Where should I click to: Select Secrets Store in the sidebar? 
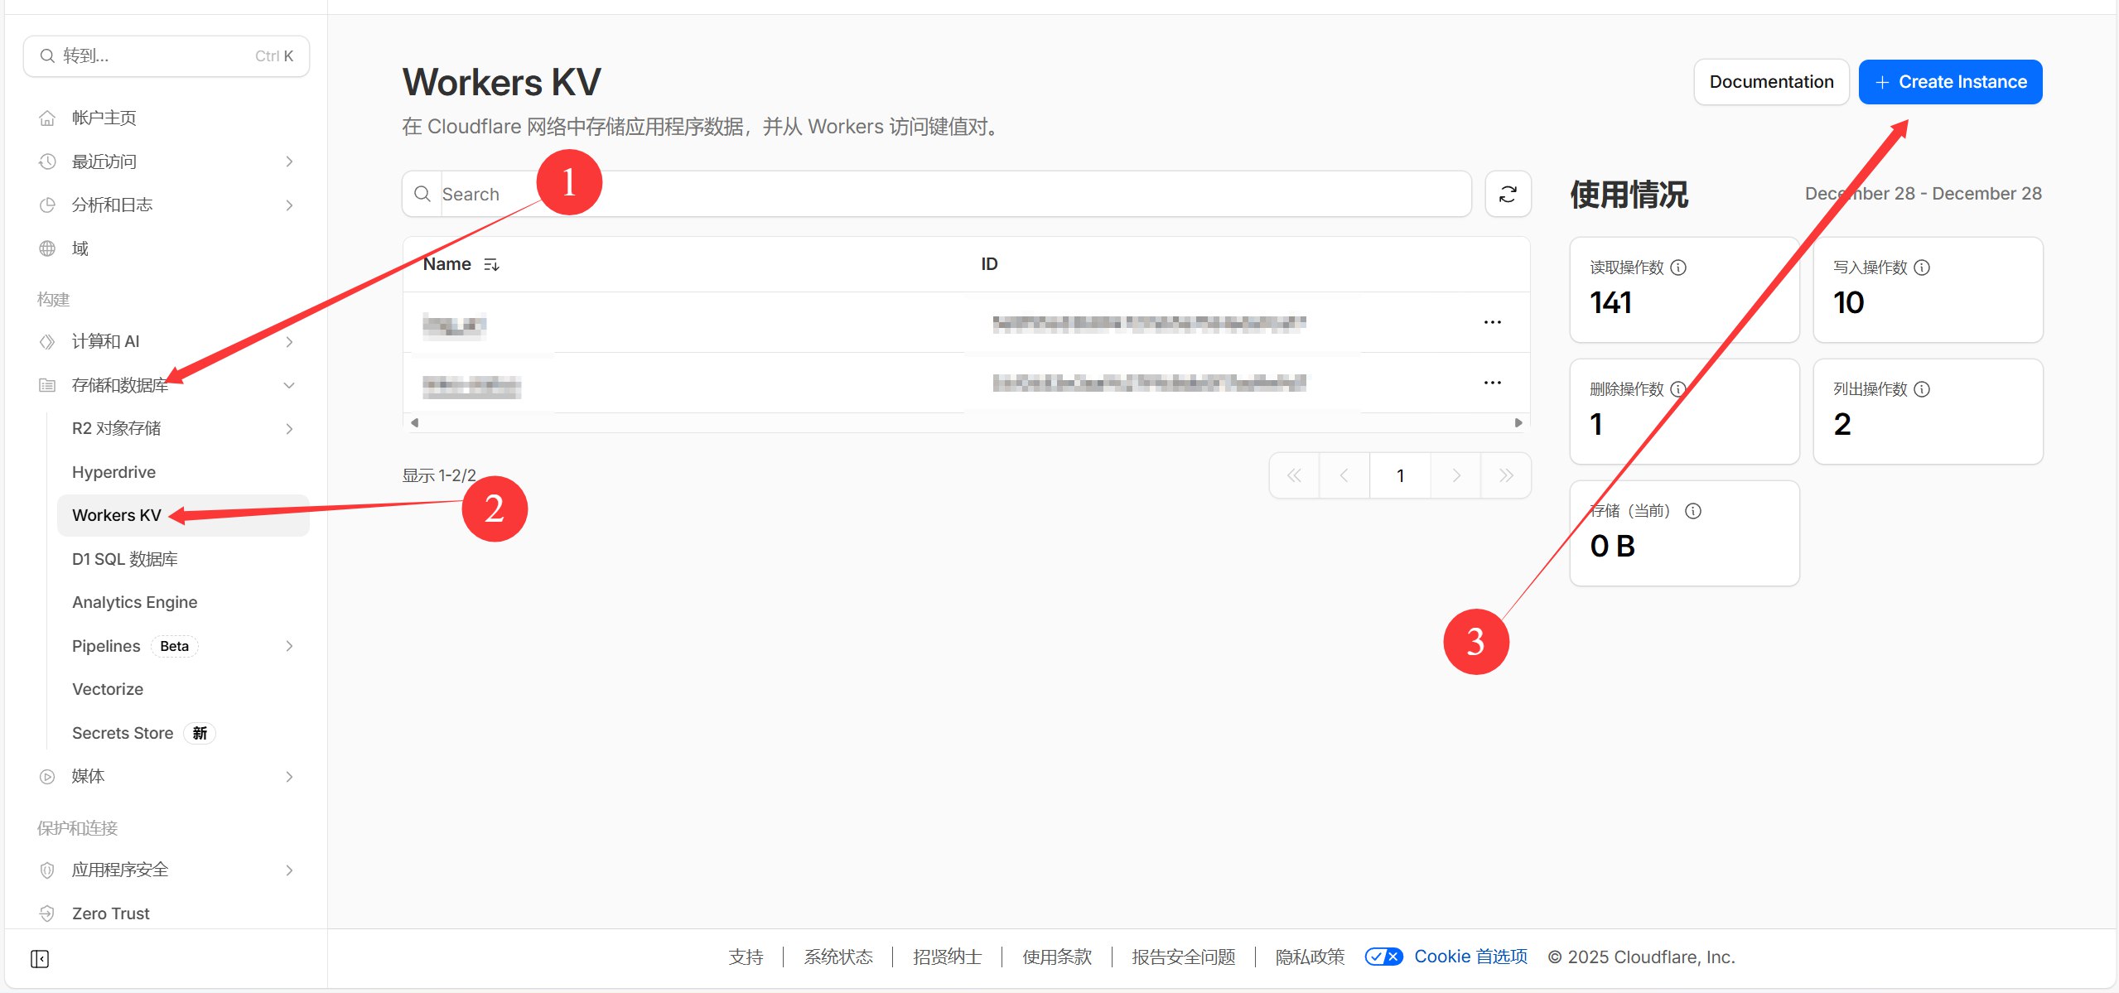click(x=123, y=733)
